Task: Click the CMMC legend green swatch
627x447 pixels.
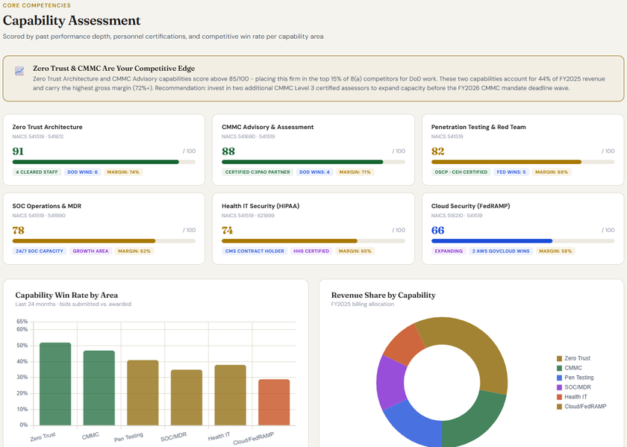Action: (559, 368)
